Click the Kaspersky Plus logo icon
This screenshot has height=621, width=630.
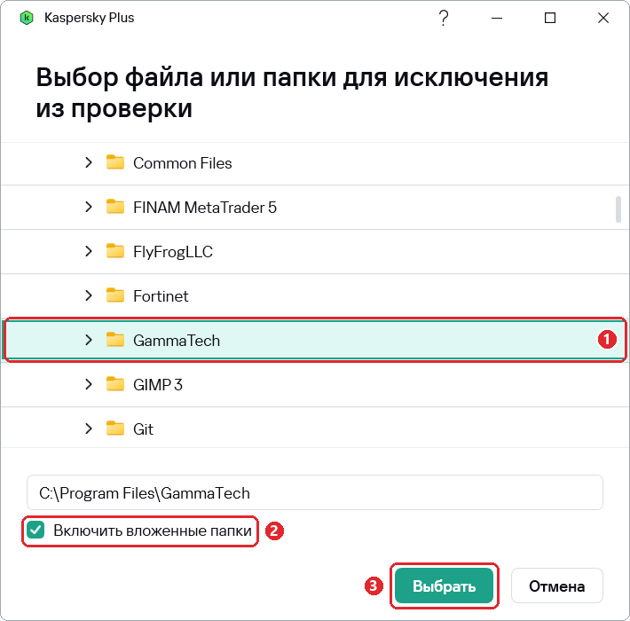click(x=27, y=18)
